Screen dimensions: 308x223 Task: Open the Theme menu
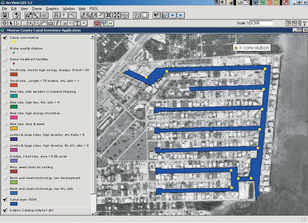pyautogui.click(x=37, y=9)
